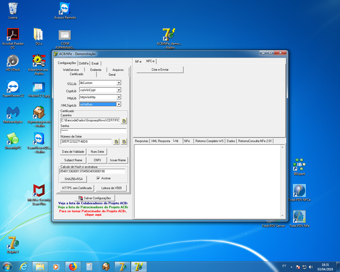
Task: Select the Aspmanager.exe shortcut icon
Action: [x=39, y=117]
